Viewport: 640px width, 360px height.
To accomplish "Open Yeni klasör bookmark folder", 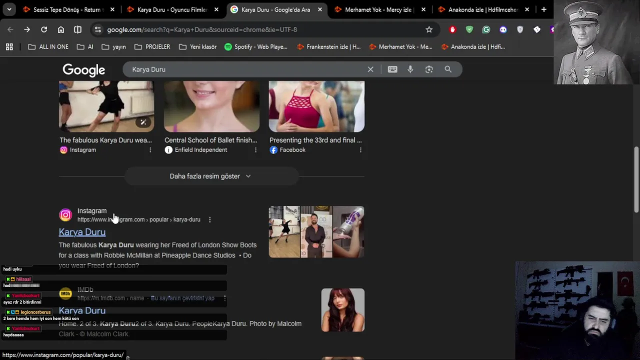I will pos(197,46).
